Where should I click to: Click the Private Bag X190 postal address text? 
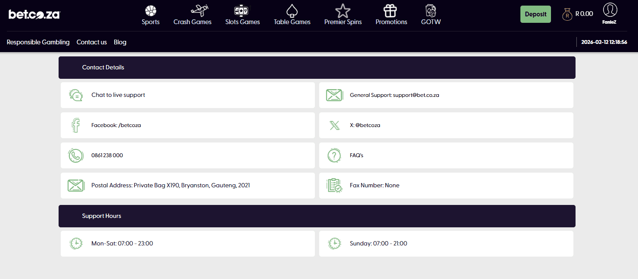[x=171, y=186]
